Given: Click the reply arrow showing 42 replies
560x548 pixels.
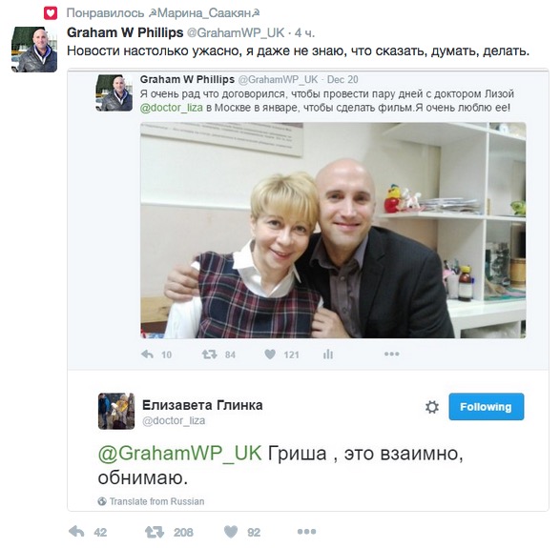Looking at the screenshot, I should point(76,532).
